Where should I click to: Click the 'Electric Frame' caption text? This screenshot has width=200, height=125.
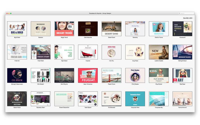pyautogui.click(x=159, y=37)
